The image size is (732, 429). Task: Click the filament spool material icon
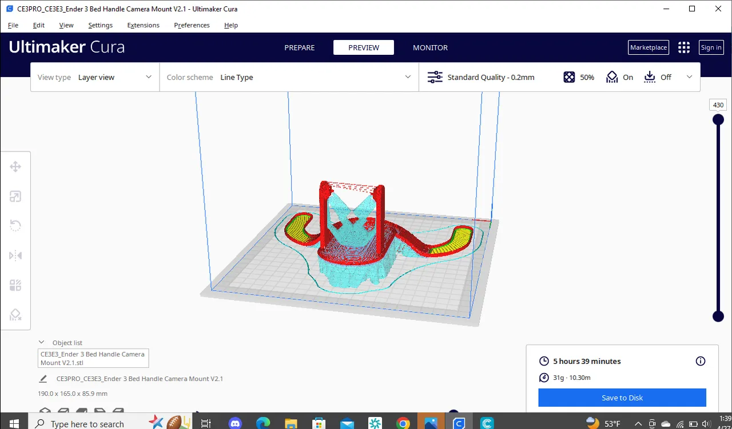[544, 378]
